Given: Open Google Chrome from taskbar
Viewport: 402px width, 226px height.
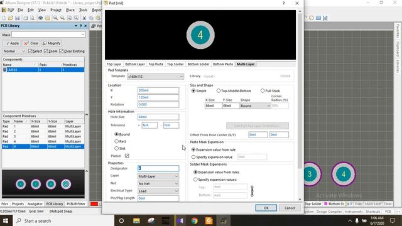Looking at the screenshot, I should click(x=195, y=220).
